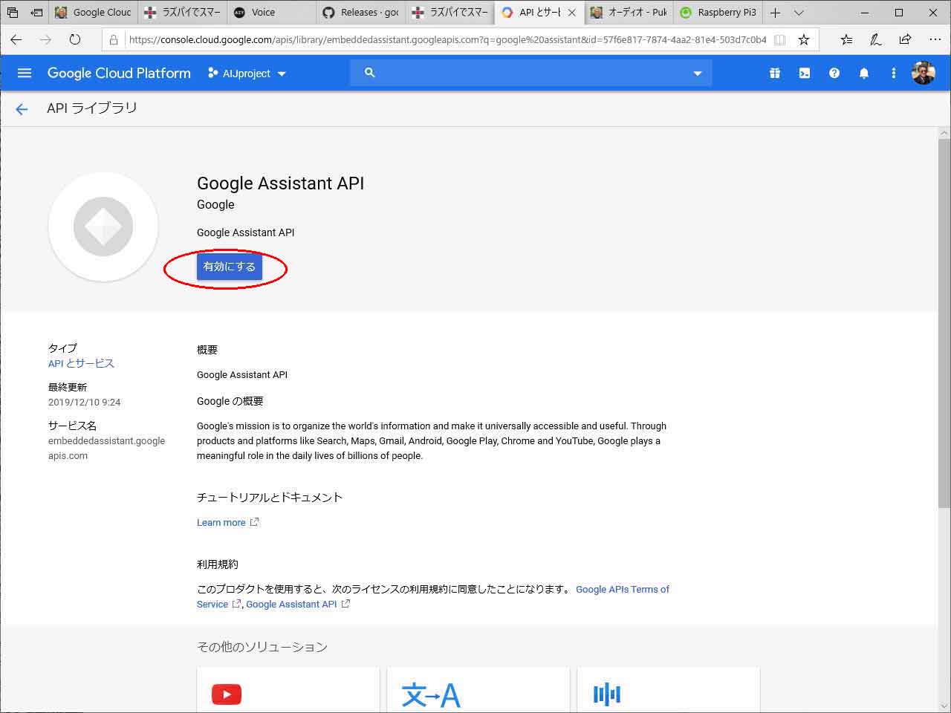
Task: Click the search magnifier icon in console
Action: (369, 73)
